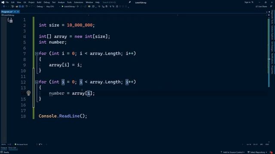The width and height of the screenshot is (275, 154).
Task: Open the Window menu
Action: coord(89,3)
